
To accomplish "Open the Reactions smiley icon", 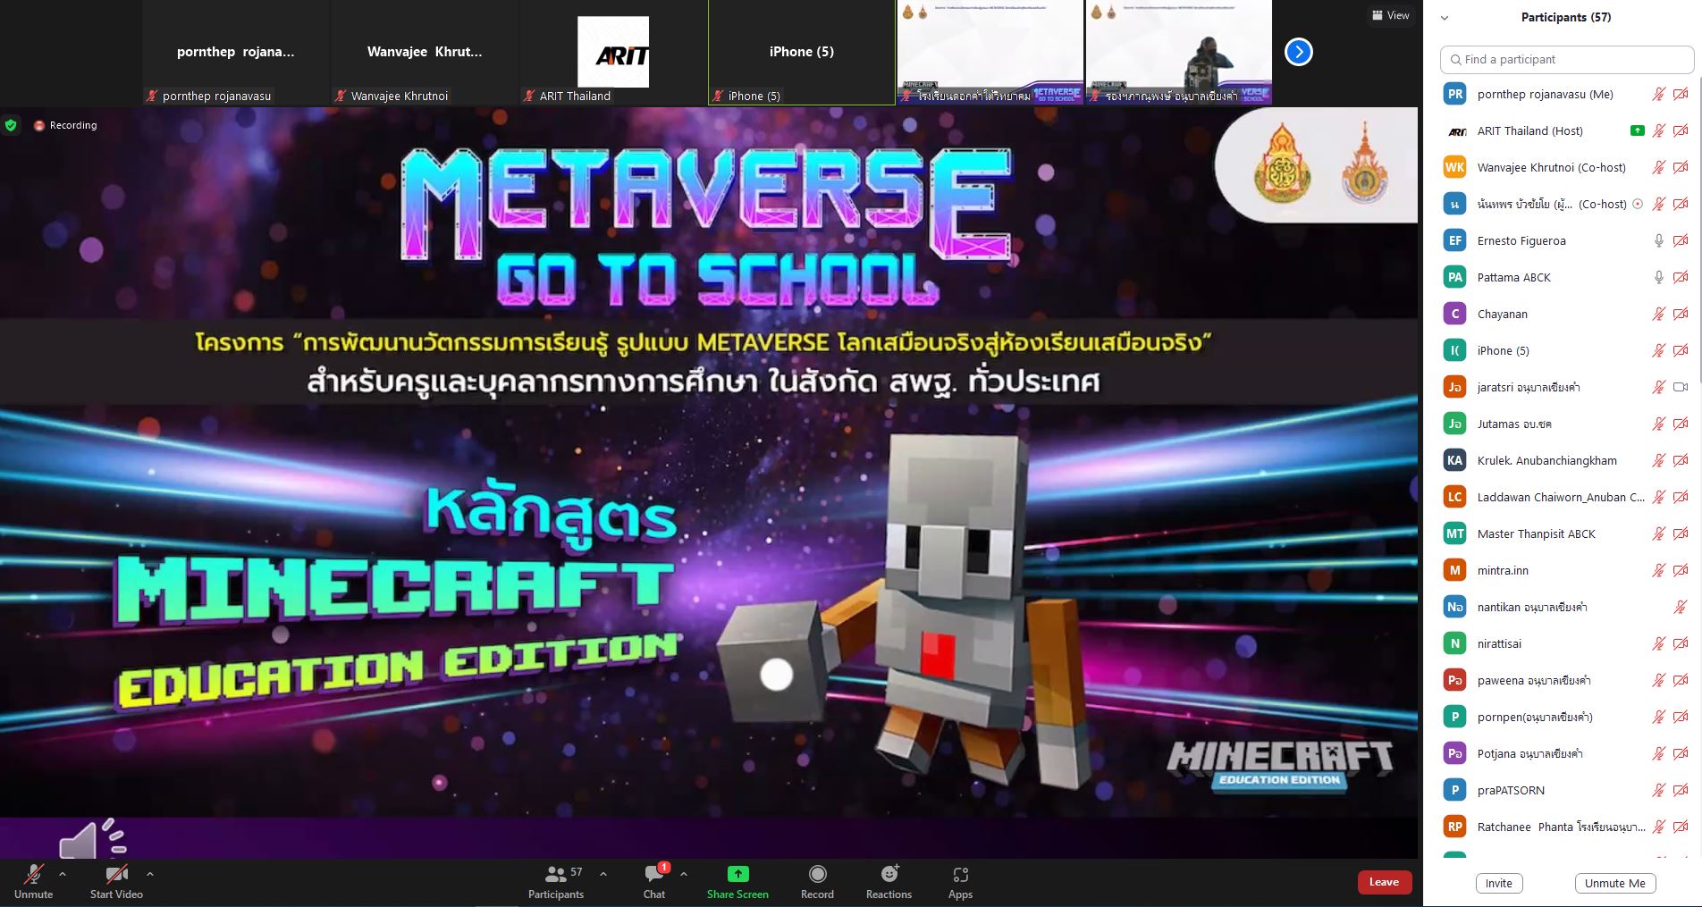I will click(x=889, y=874).
